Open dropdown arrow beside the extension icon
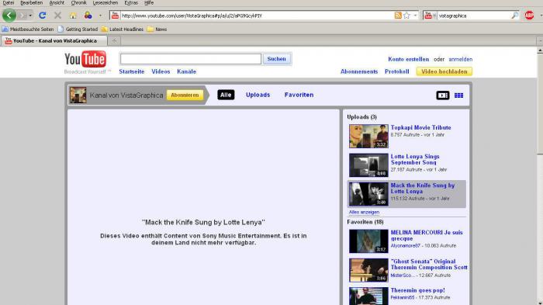The width and height of the screenshot is (543, 305). [x=100, y=16]
